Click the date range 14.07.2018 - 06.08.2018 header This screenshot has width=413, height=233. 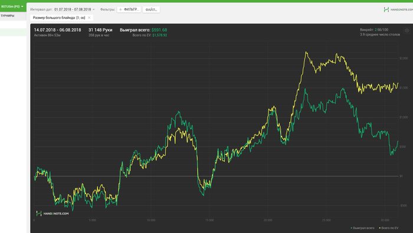pyautogui.click(x=57, y=30)
